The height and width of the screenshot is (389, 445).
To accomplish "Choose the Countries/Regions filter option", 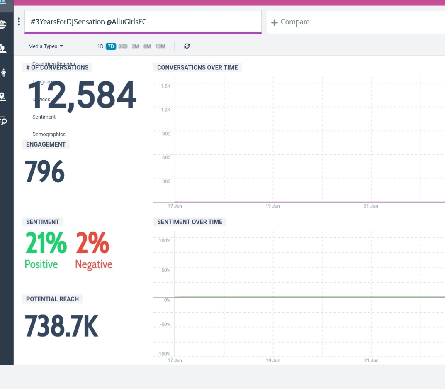I will click(53, 64).
